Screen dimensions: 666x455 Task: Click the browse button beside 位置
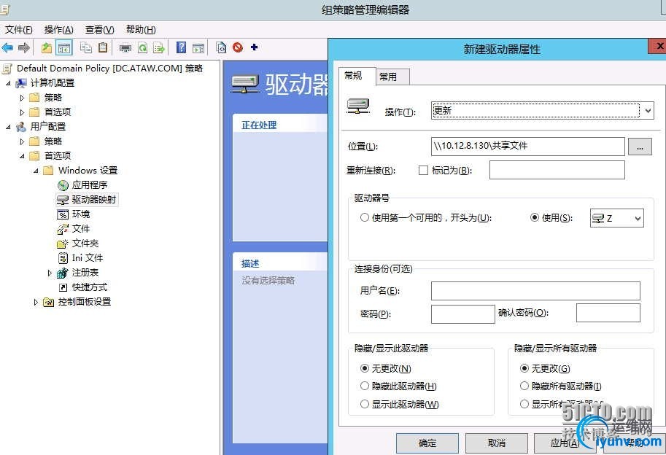(x=640, y=147)
